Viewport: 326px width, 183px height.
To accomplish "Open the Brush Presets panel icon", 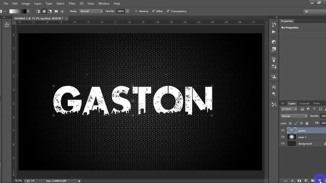I will click(274, 67).
